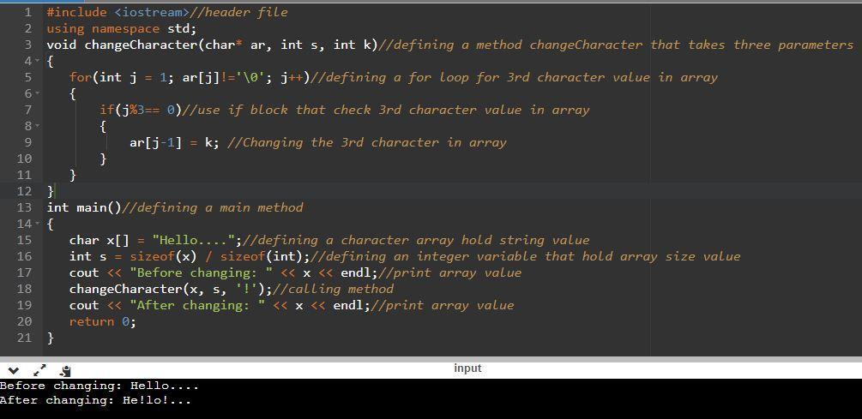Click 'using namespace std;' statement
This screenshot has width=862, height=419.
tap(122, 28)
